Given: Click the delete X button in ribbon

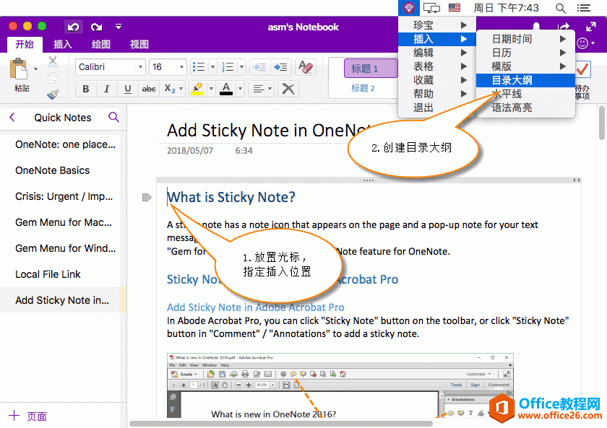Looking at the screenshot, I should pyautogui.click(x=288, y=89).
